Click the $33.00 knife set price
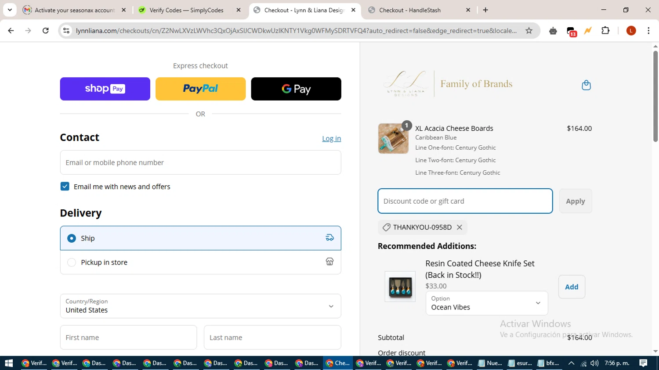The image size is (659, 370). (x=436, y=286)
